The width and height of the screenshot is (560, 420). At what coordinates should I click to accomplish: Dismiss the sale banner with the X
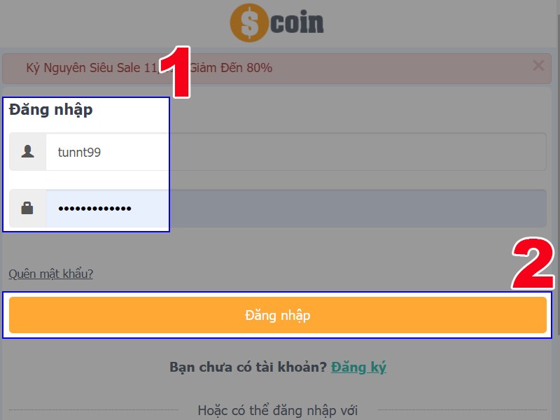(x=538, y=65)
